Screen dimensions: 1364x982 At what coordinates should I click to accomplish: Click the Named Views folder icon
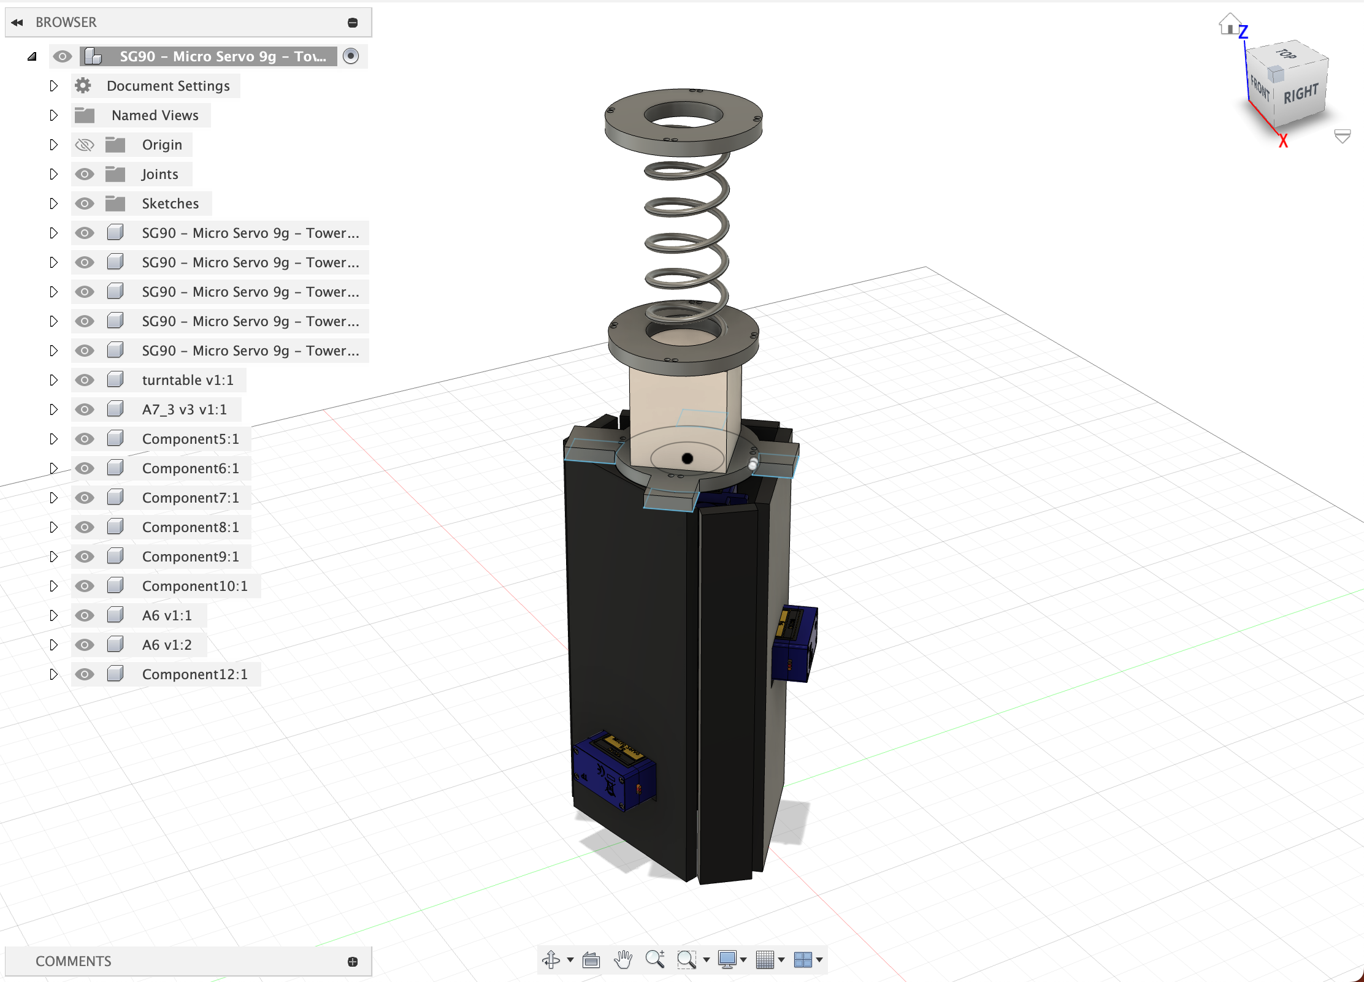pos(85,115)
